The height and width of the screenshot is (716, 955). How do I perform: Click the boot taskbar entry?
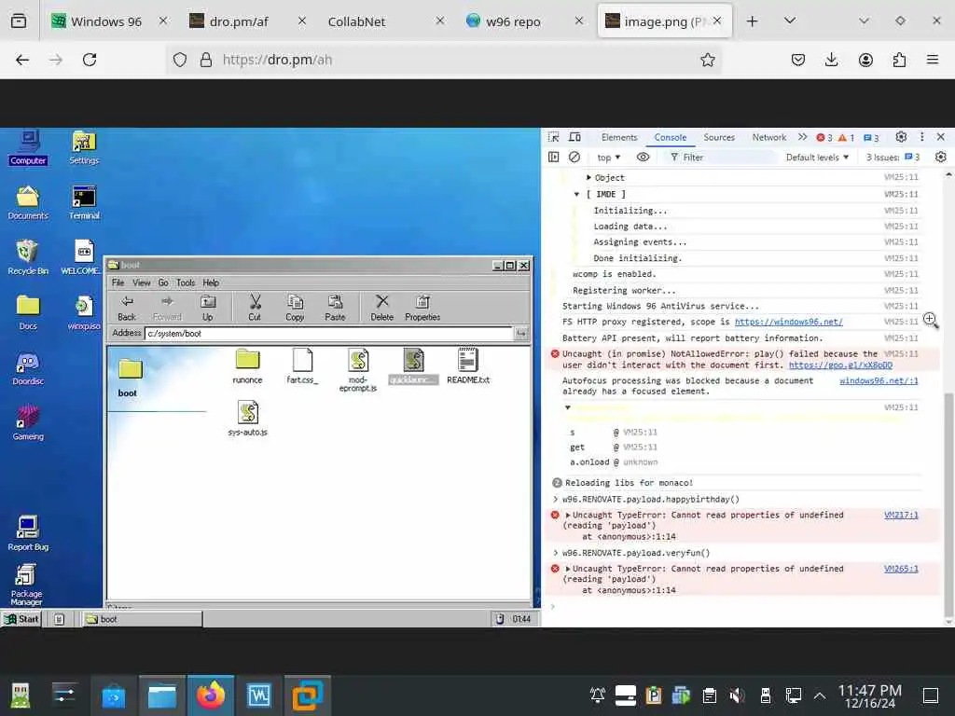(x=143, y=619)
